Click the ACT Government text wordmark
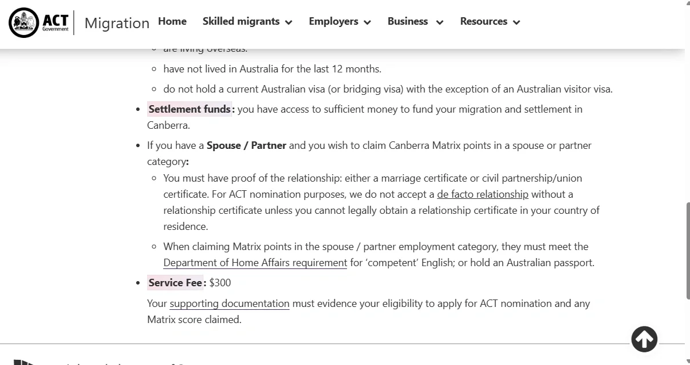The width and height of the screenshot is (690, 365). (x=55, y=23)
